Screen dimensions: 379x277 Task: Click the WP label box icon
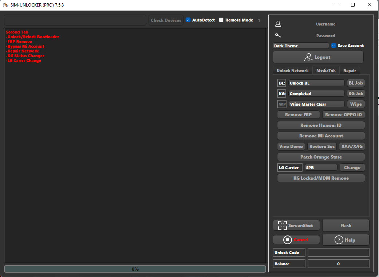coord(282,104)
